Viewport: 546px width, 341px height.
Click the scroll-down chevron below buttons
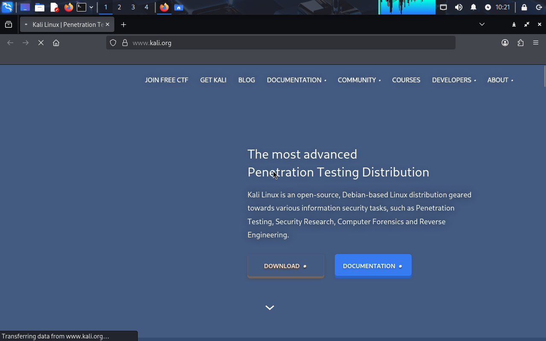(270, 307)
